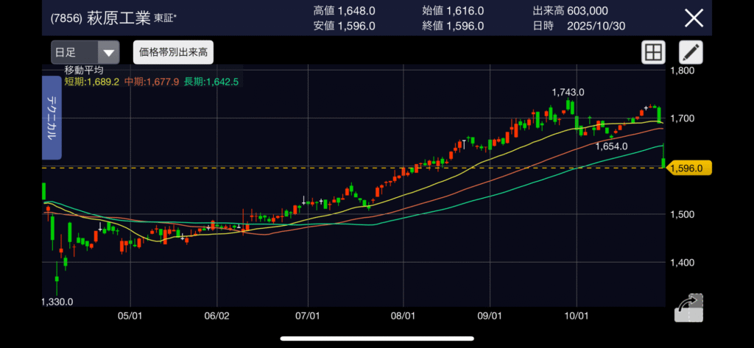The width and height of the screenshot is (754, 348).
Task: Select the 中期 1,677.9 mid-term average value
Action: (151, 82)
